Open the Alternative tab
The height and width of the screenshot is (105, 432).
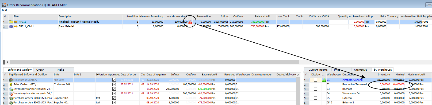[360, 70]
